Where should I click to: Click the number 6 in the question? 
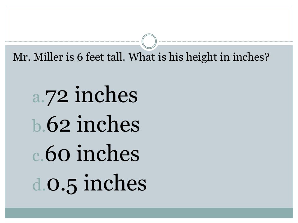tap(80, 57)
